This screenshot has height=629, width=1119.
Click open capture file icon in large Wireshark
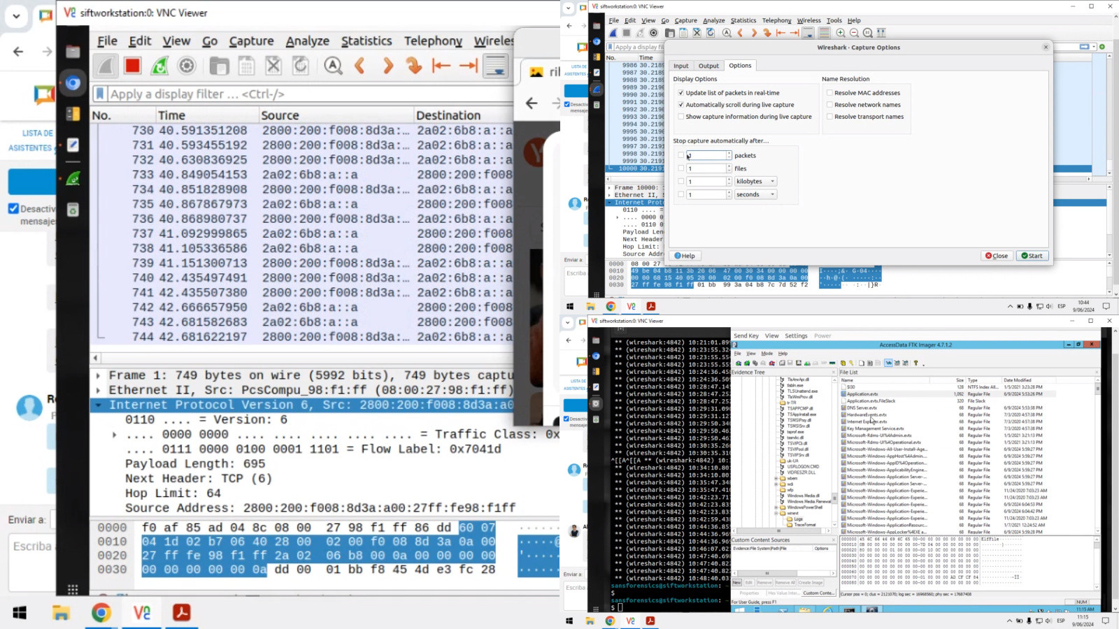(219, 66)
